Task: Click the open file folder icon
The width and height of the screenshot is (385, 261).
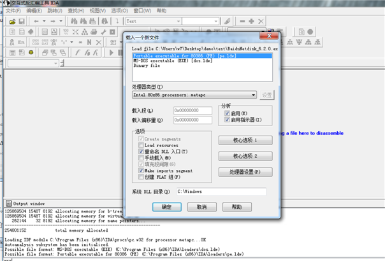Action: (x=12, y=22)
